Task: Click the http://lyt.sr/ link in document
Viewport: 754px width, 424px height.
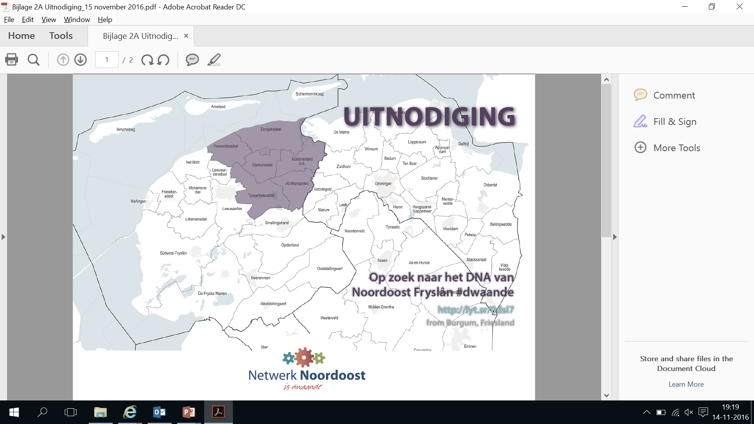Action: point(476,310)
